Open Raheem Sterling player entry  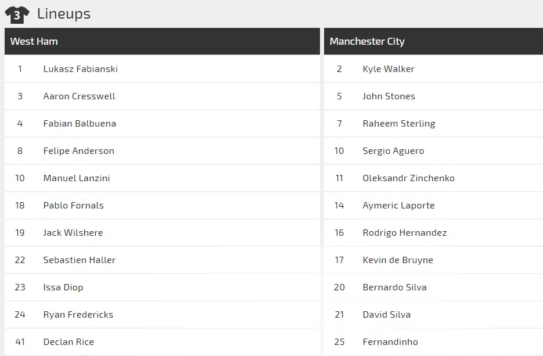coord(398,123)
